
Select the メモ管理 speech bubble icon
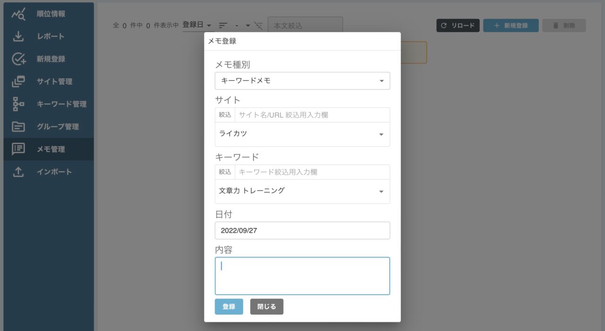pos(17,149)
